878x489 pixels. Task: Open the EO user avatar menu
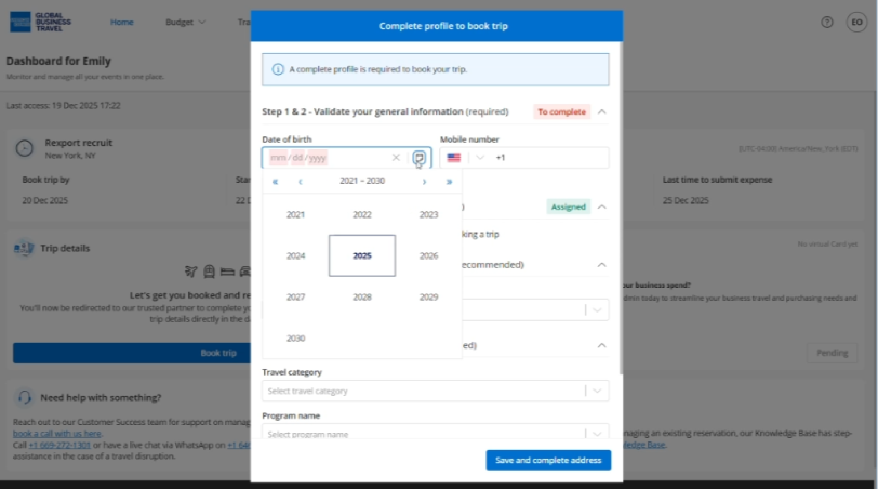(856, 22)
